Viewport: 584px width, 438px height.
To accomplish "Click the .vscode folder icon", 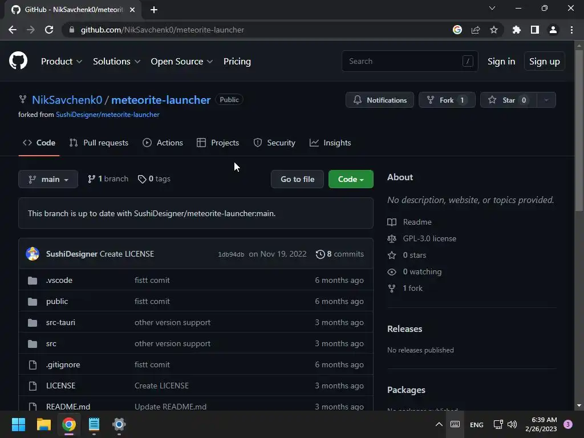I will pyautogui.click(x=33, y=281).
